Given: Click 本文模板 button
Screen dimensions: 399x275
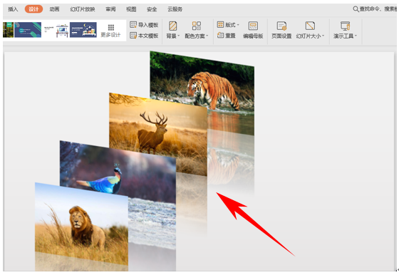Looking at the screenshot, I should [144, 36].
